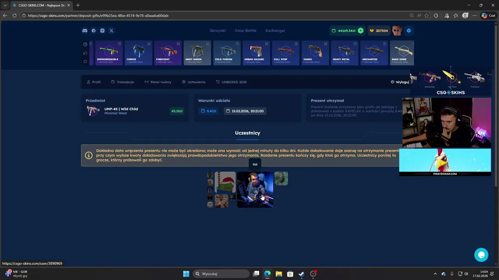This screenshot has width=499, height=280.
Task: Open the UNCHARTED drop card
Action: click(x=374, y=53)
